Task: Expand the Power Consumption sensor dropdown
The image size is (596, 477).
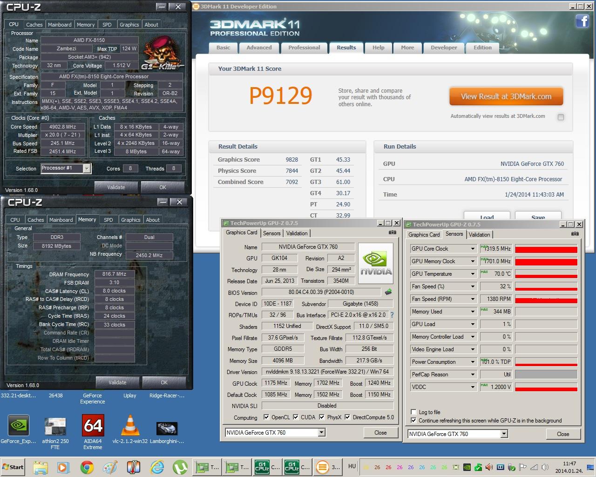Action: point(473,362)
